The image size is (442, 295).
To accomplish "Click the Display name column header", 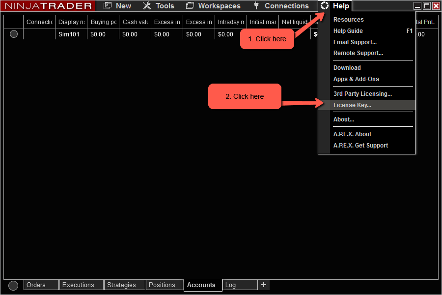I will tap(71, 22).
